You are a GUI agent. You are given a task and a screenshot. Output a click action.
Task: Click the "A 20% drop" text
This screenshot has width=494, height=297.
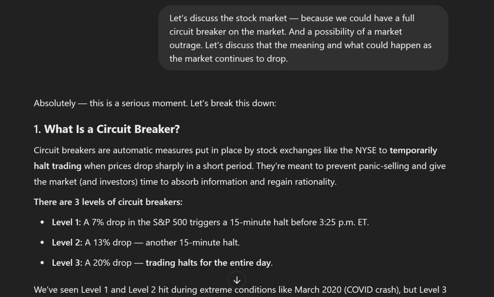(108, 263)
